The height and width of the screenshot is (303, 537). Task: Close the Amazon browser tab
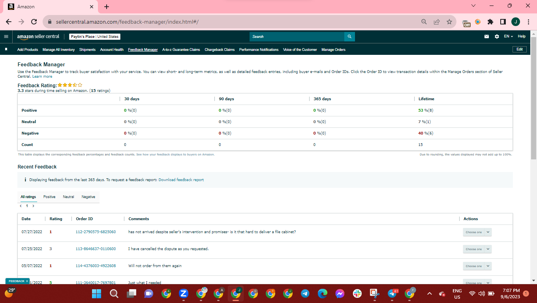coord(92,7)
